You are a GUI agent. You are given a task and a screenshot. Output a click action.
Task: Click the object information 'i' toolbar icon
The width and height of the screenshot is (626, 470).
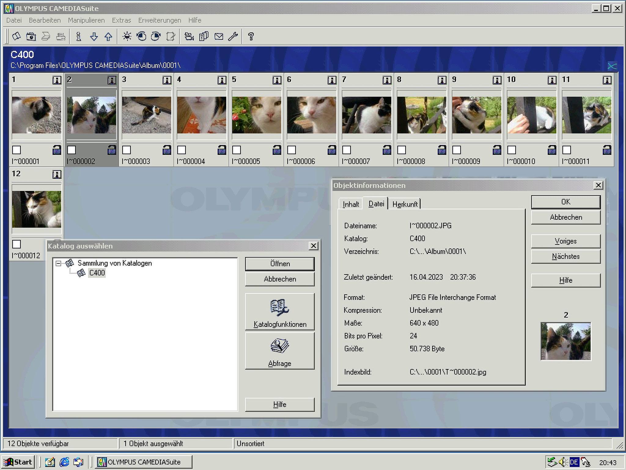[x=79, y=36]
